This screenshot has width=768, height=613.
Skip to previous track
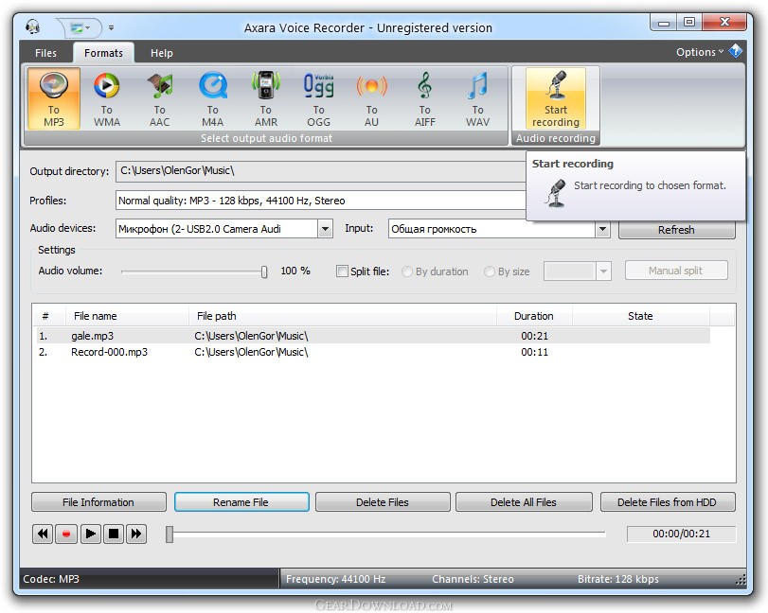[43, 534]
